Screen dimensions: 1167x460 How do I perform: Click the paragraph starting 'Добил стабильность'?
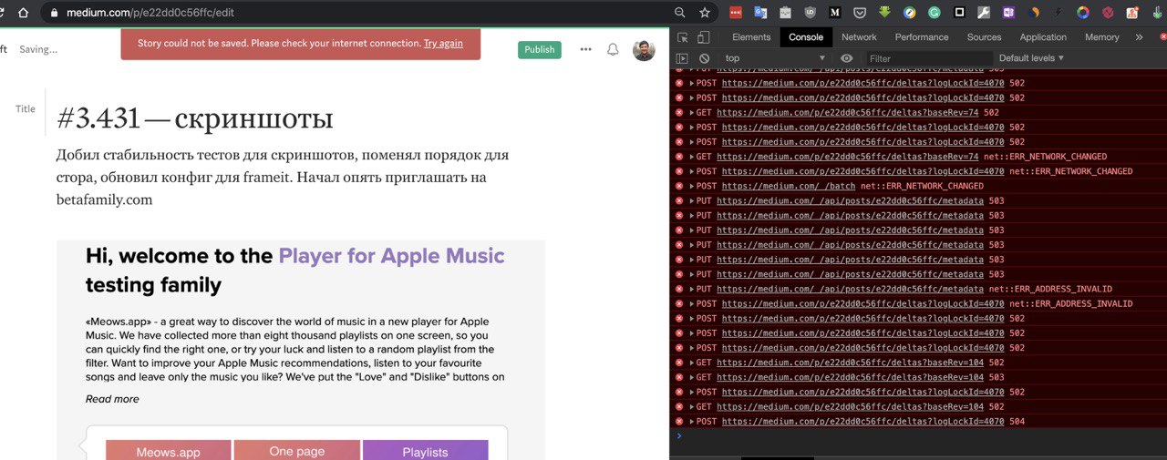click(x=283, y=178)
